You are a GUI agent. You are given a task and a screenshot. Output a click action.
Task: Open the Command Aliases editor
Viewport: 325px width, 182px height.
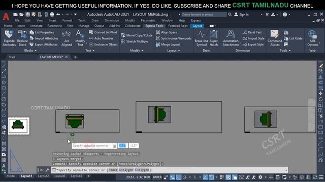[x=275, y=38]
